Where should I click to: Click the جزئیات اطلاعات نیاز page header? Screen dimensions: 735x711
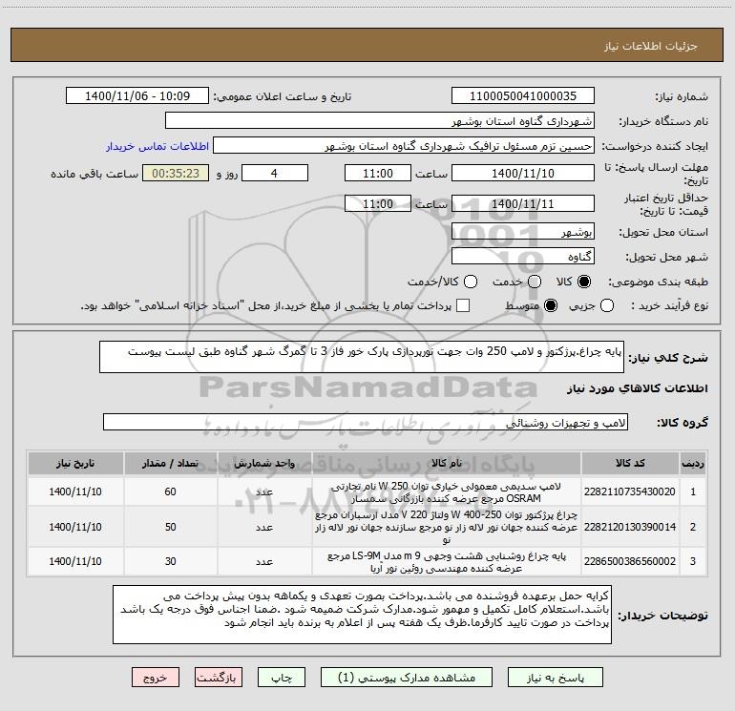click(651, 46)
